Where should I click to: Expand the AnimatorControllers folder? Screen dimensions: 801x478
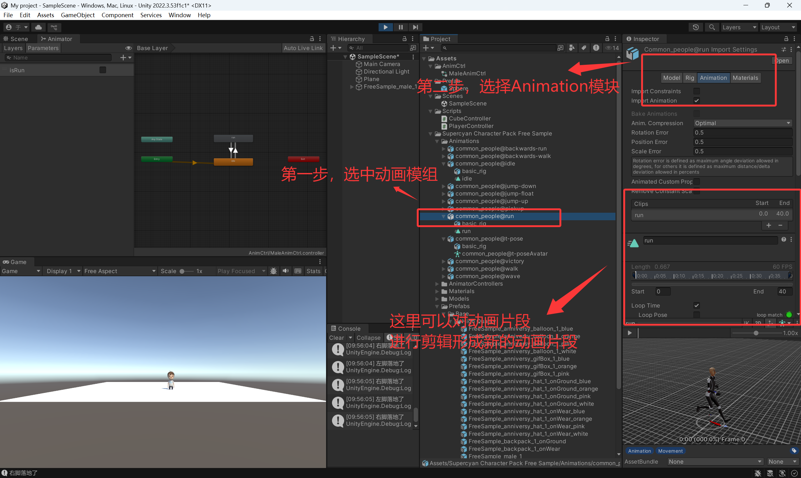(x=437, y=284)
